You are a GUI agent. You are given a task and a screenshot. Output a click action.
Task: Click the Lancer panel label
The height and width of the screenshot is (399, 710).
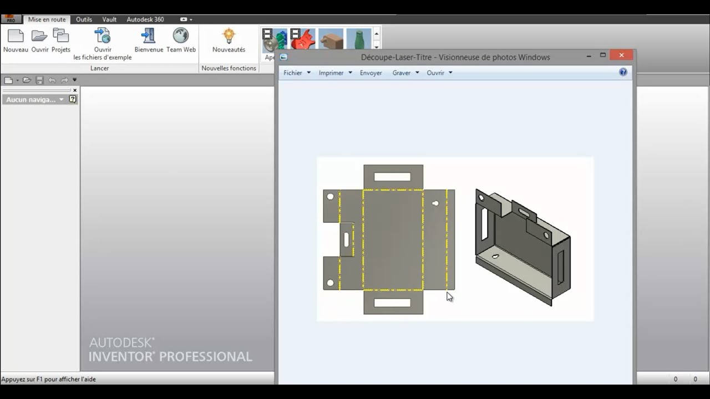pos(100,68)
